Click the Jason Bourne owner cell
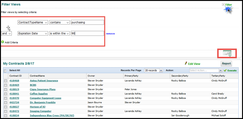The height and width of the screenshot is (119, 243). [95, 103]
